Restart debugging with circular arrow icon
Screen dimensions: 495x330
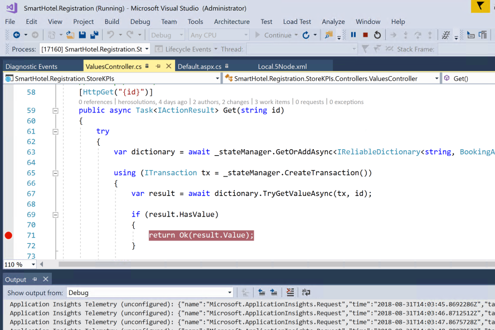click(377, 35)
